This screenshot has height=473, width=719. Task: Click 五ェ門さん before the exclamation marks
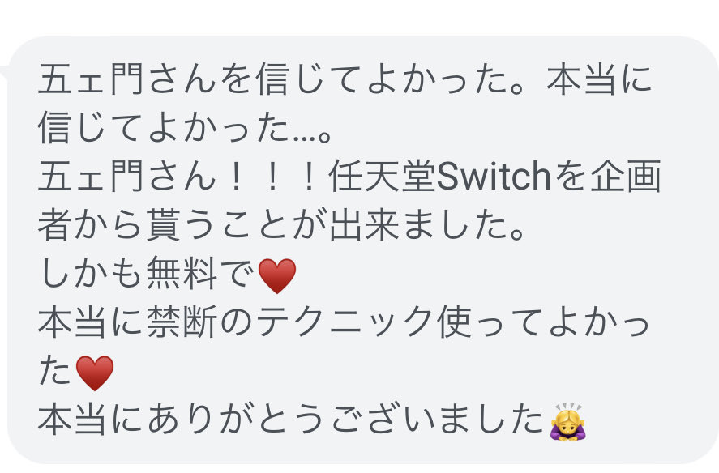127,177
